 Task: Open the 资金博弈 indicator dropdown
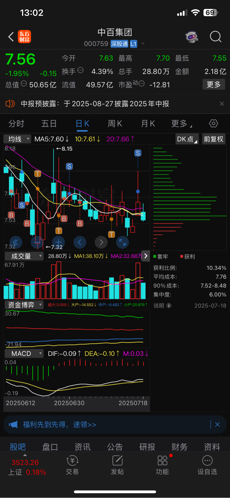click(24, 305)
